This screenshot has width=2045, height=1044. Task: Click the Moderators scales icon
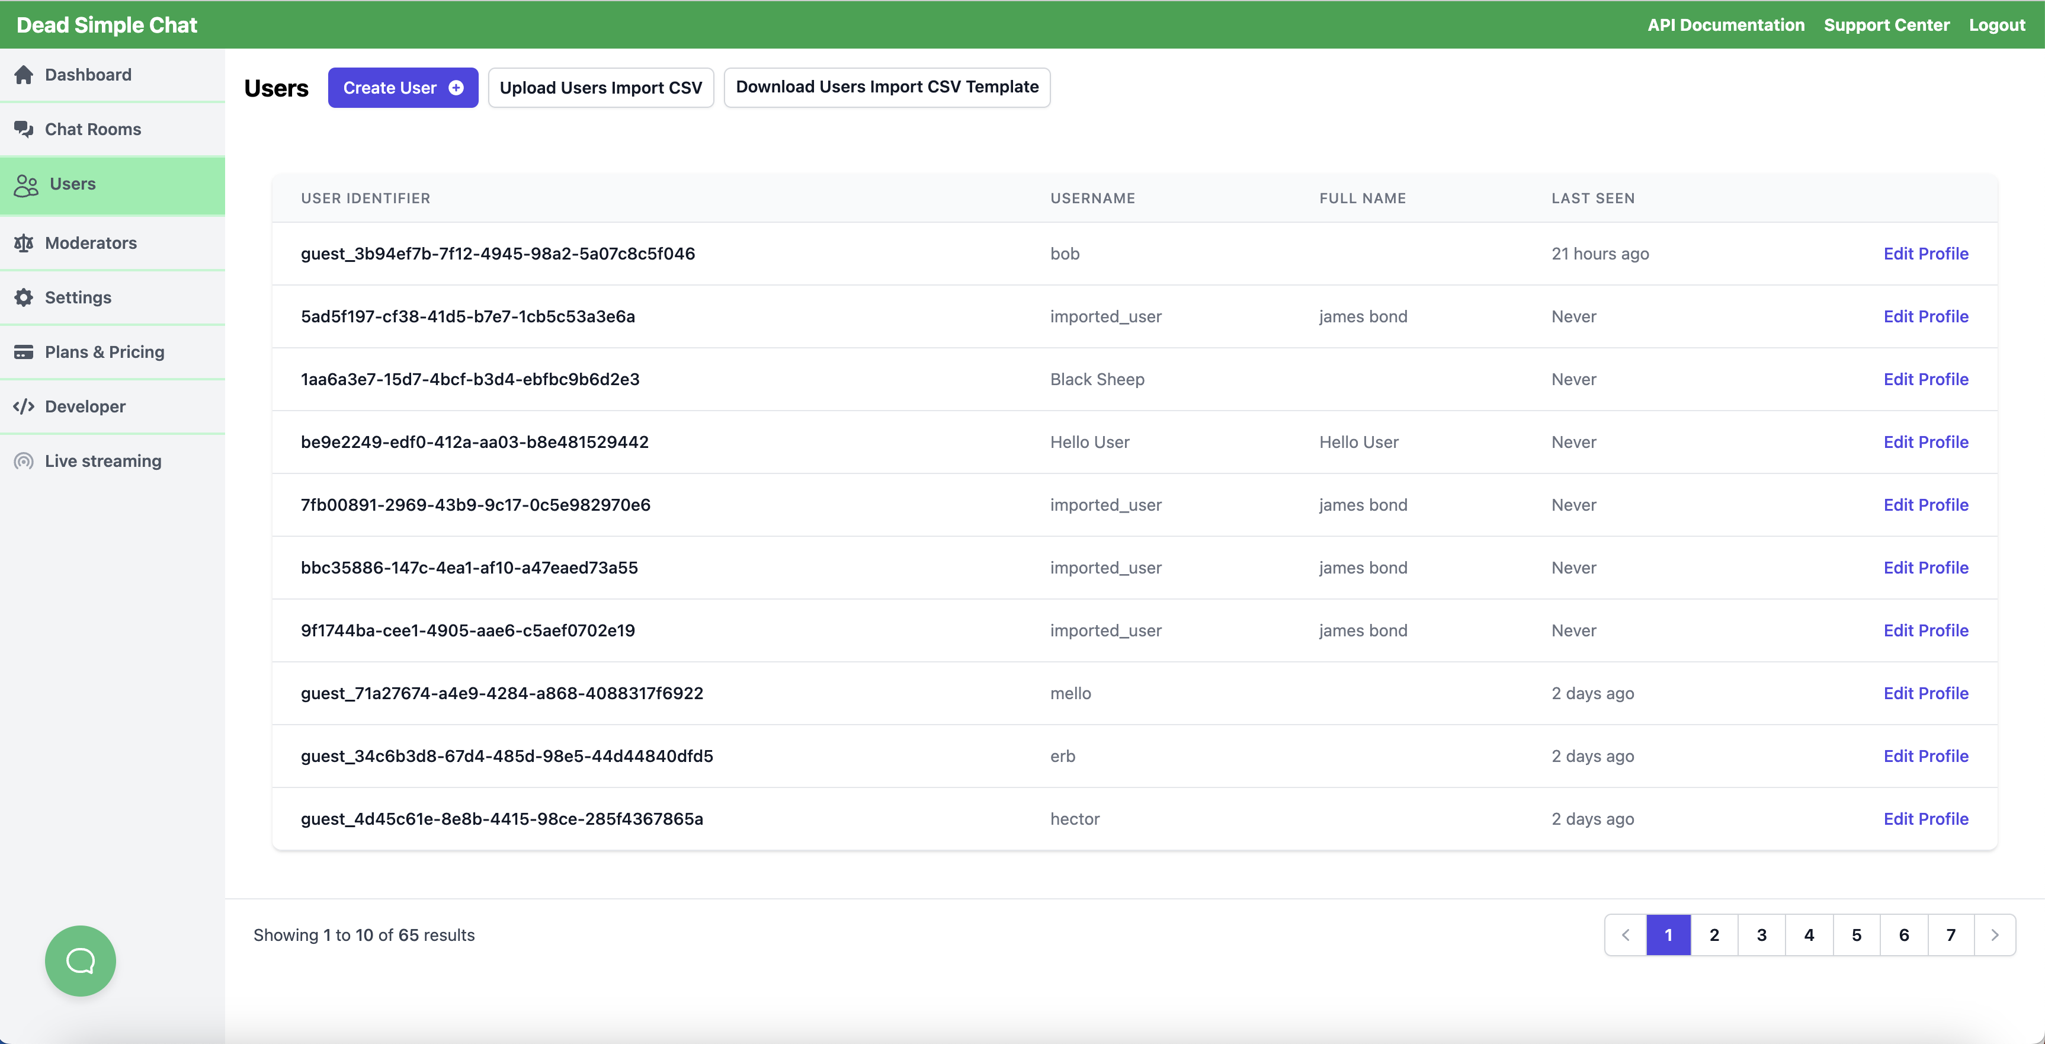(24, 243)
